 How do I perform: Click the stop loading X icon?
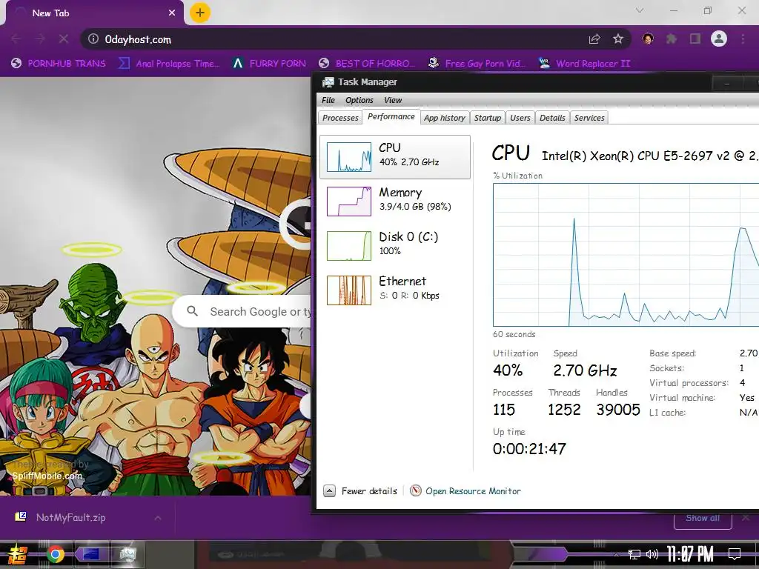pyautogui.click(x=64, y=39)
